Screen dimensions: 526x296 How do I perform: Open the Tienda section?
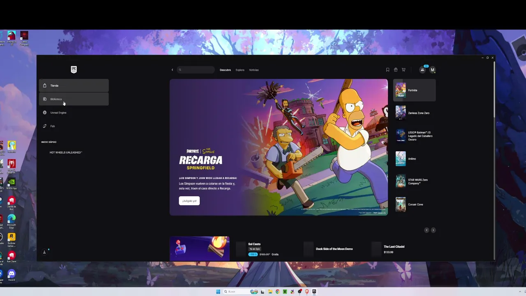point(74,86)
